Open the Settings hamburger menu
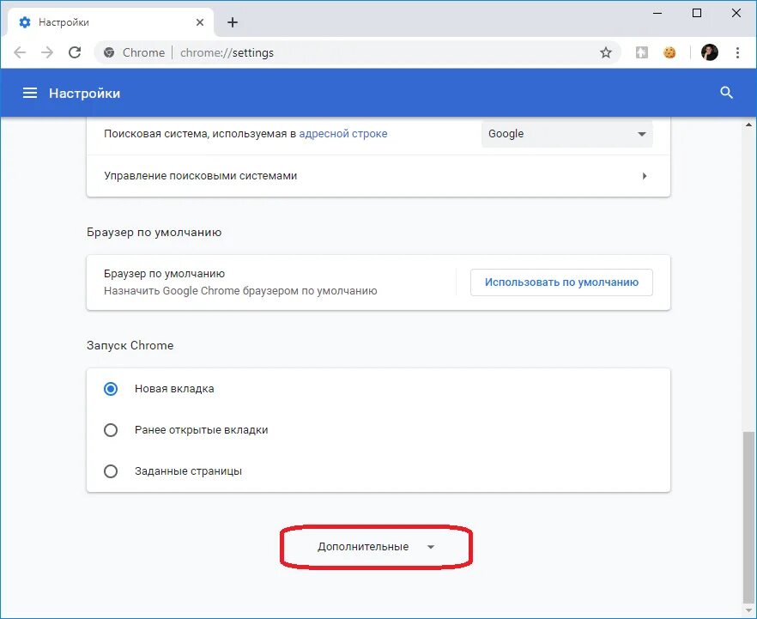This screenshot has height=619, width=757. point(30,93)
